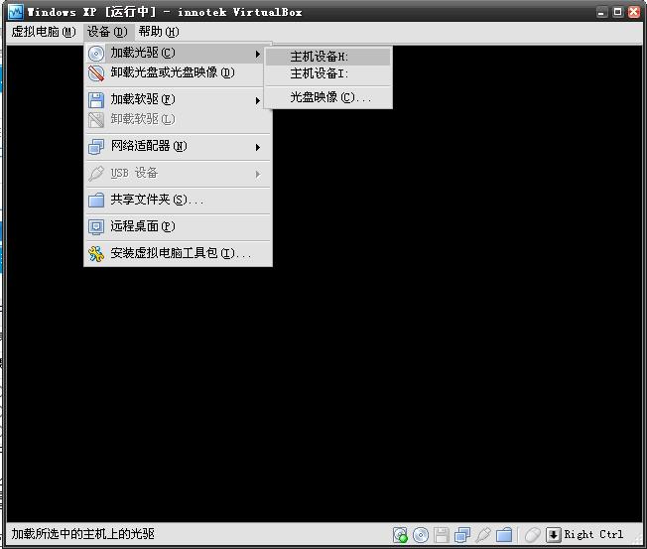Toggle 远程桌面(P) menu text
The image size is (647, 549).
click(143, 226)
